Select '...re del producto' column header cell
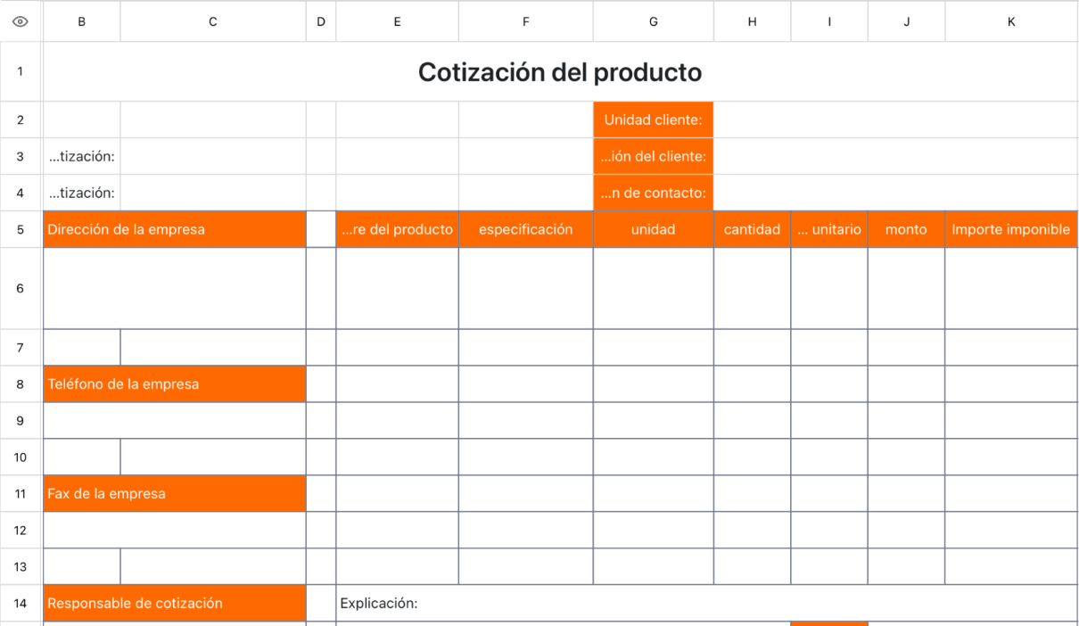Screen dimensions: 1079x626 coord(398,229)
